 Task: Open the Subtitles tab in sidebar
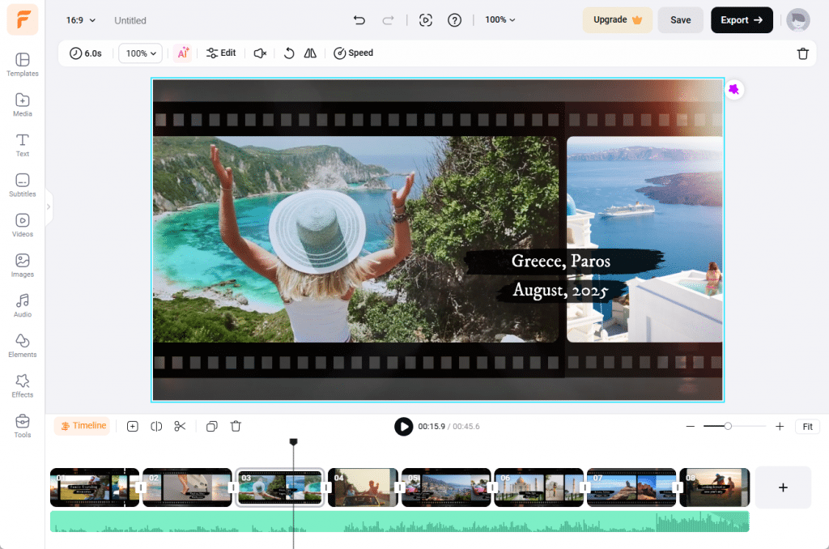(23, 185)
